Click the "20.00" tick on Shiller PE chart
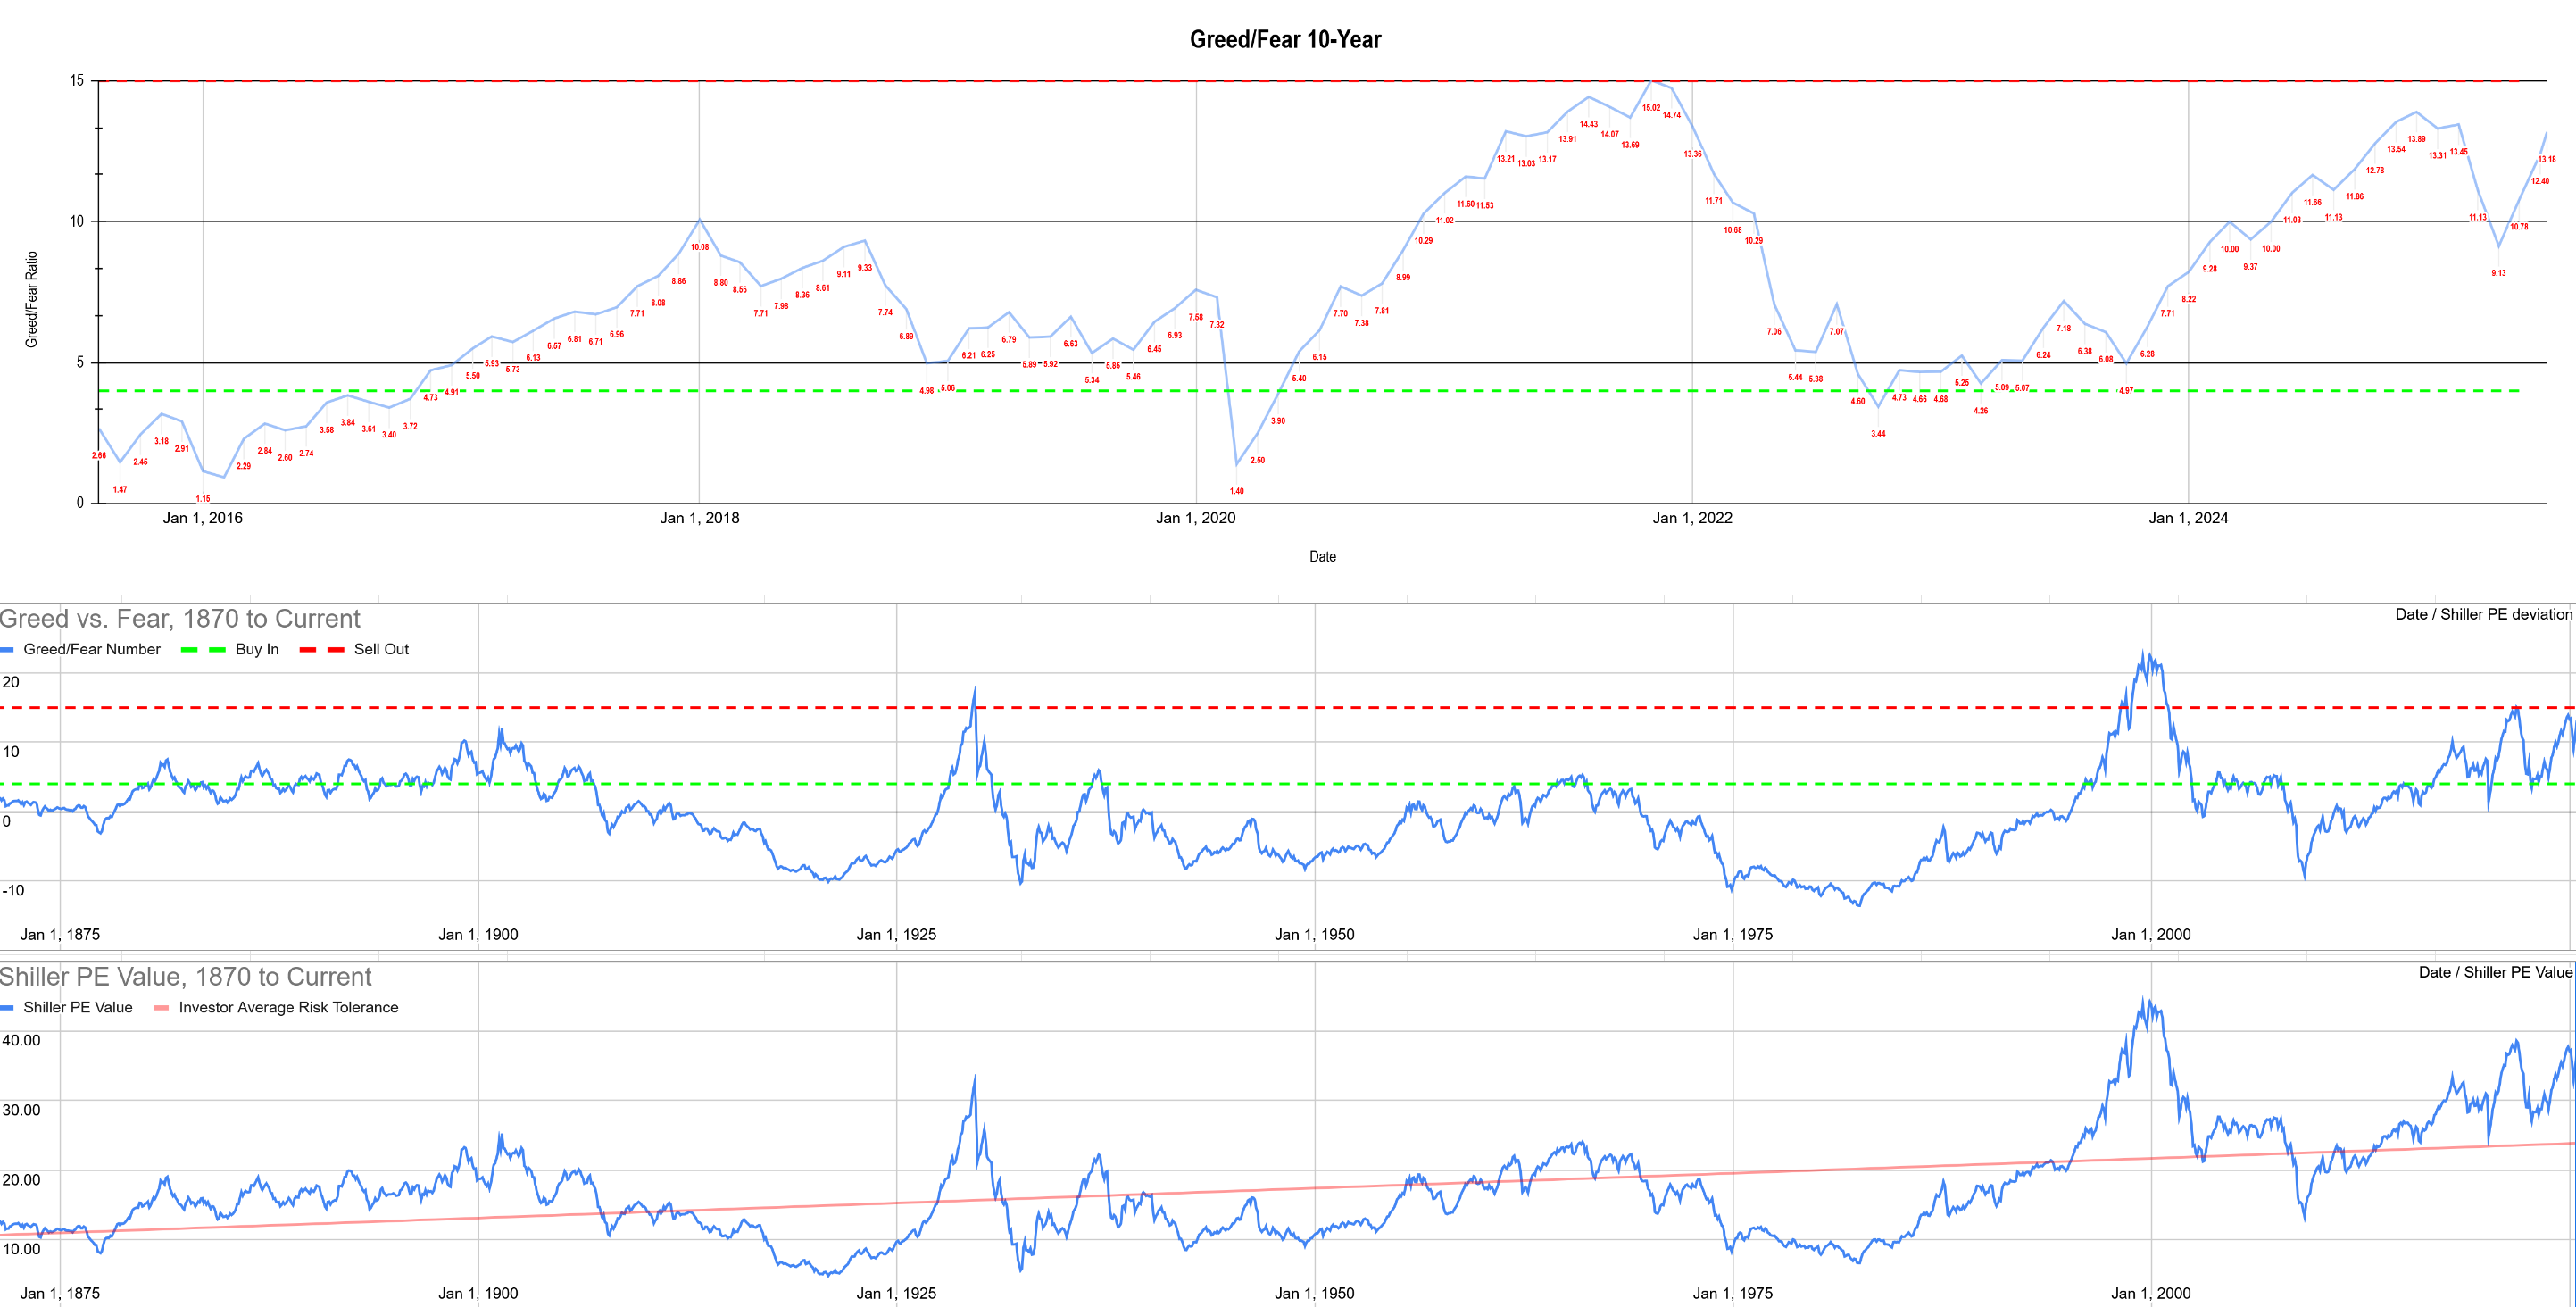 [21, 1179]
